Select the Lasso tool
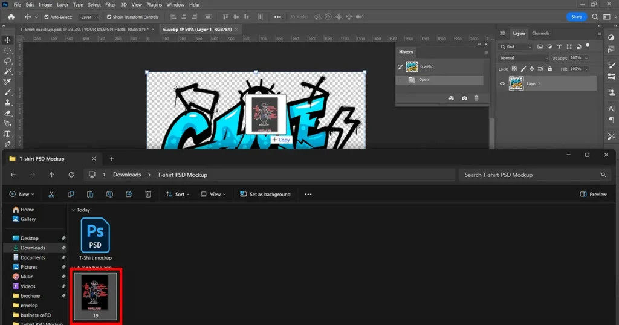The height and width of the screenshot is (325, 619). (7, 61)
